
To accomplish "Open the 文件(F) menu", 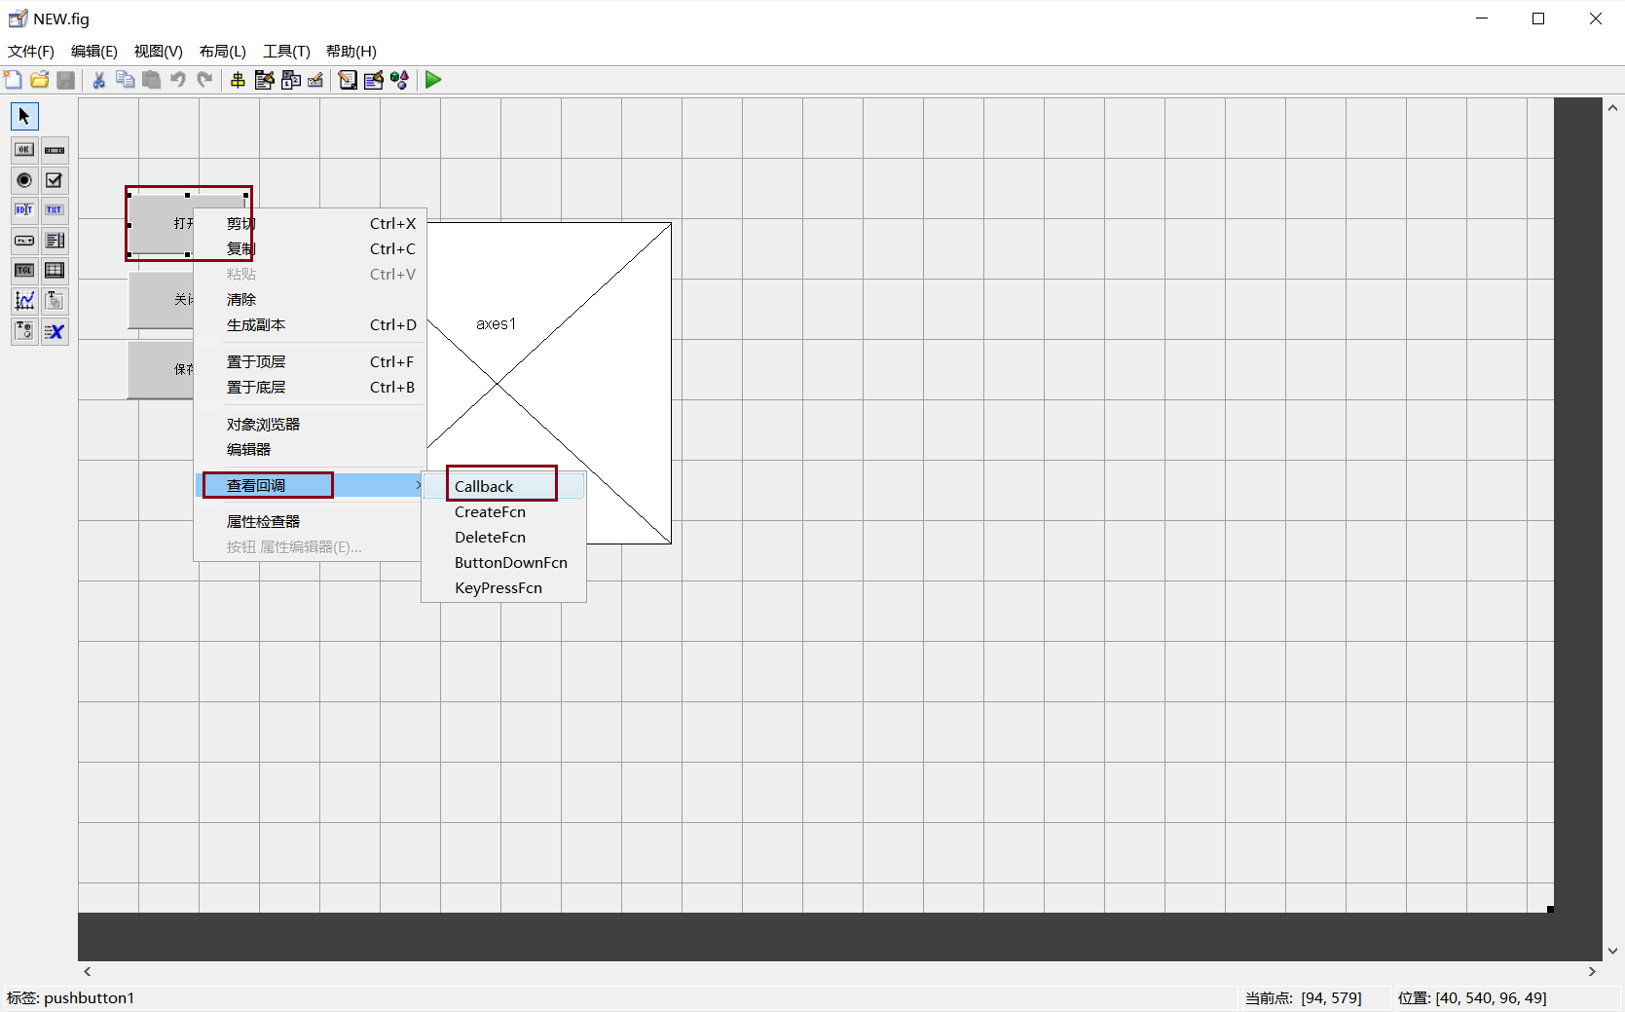I will point(31,52).
